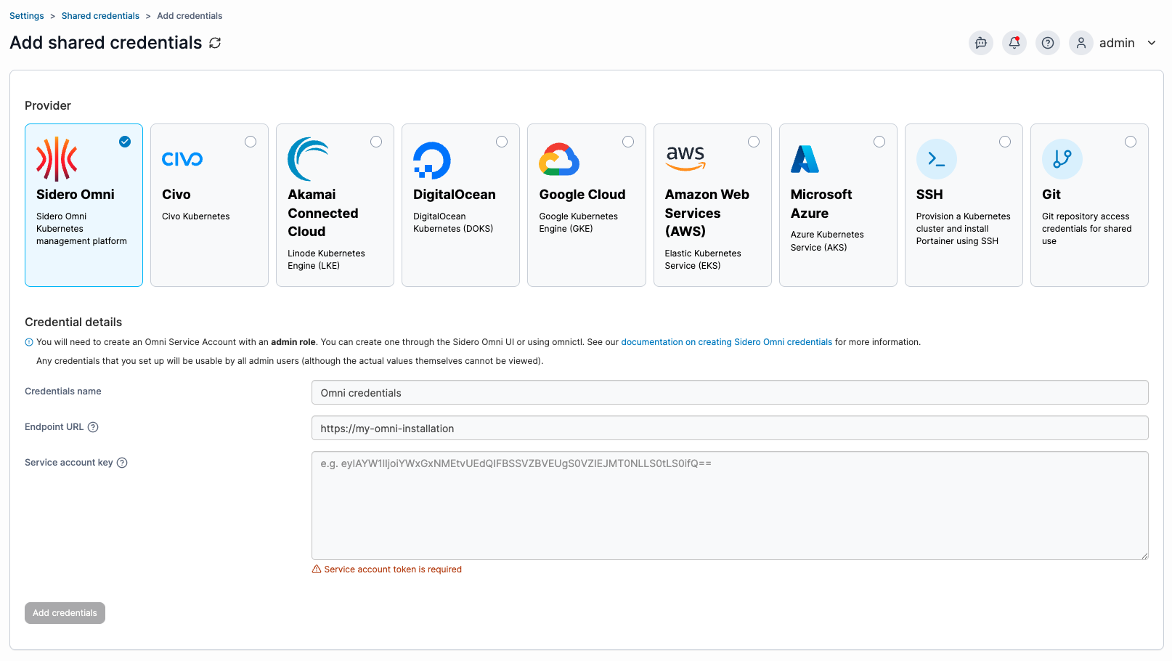This screenshot has height=661, width=1172.
Task: Open documentation on creating Sidero Omni credentials
Action: click(x=726, y=342)
